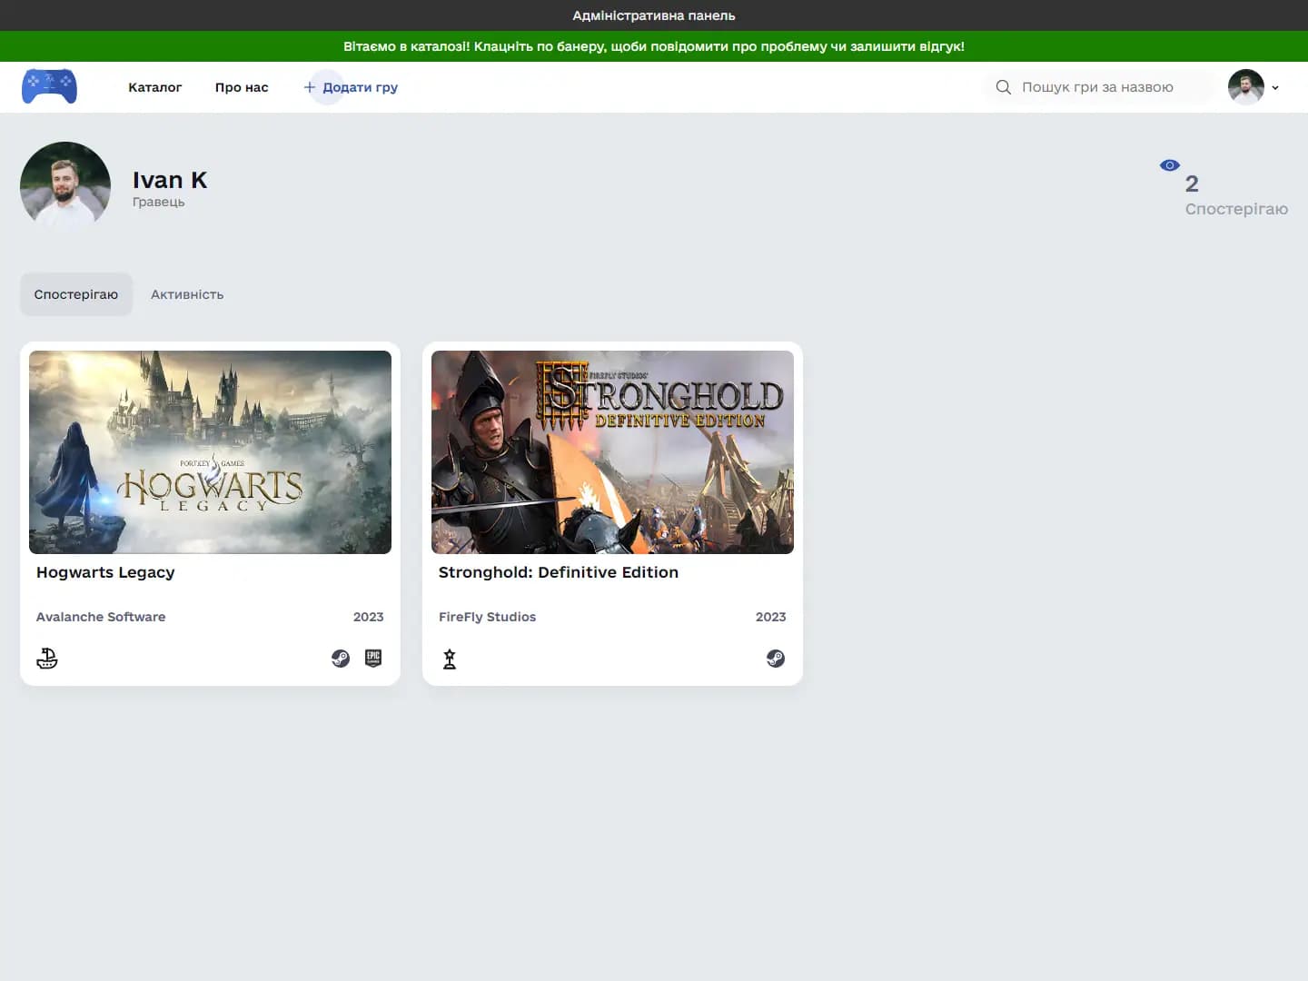Click the Steam icon on Stronghold card

point(775,659)
